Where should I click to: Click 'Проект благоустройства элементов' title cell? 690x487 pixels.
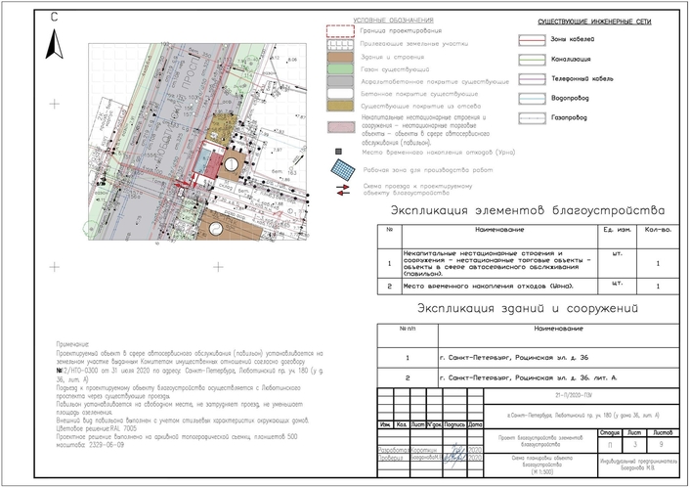540,441
